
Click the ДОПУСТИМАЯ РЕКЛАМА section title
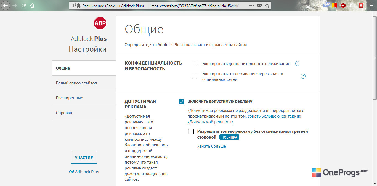point(140,104)
